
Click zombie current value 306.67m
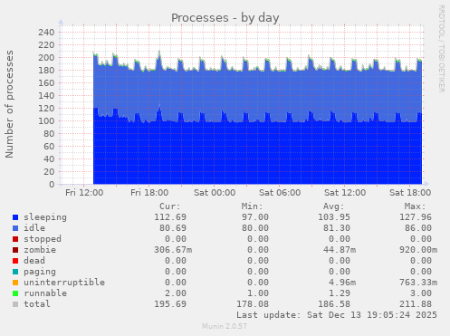click(x=173, y=250)
